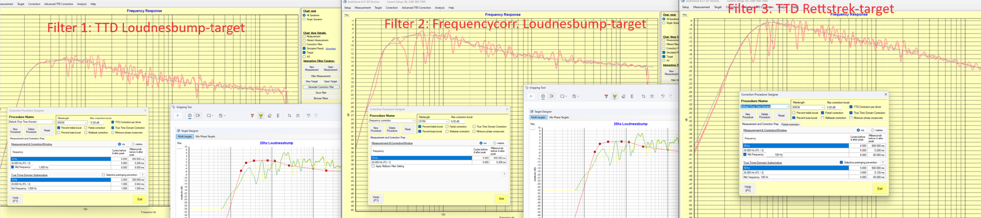Open text actions in Filter 2's Snipping Tool
981x218 pixels.
[x=652, y=96]
